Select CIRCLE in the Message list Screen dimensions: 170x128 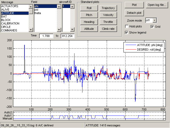coord(15,27)
